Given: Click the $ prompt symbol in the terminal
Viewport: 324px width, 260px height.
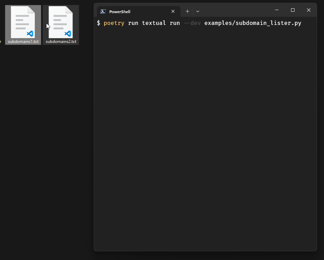Looking at the screenshot, I should pyautogui.click(x=98, y=23).
